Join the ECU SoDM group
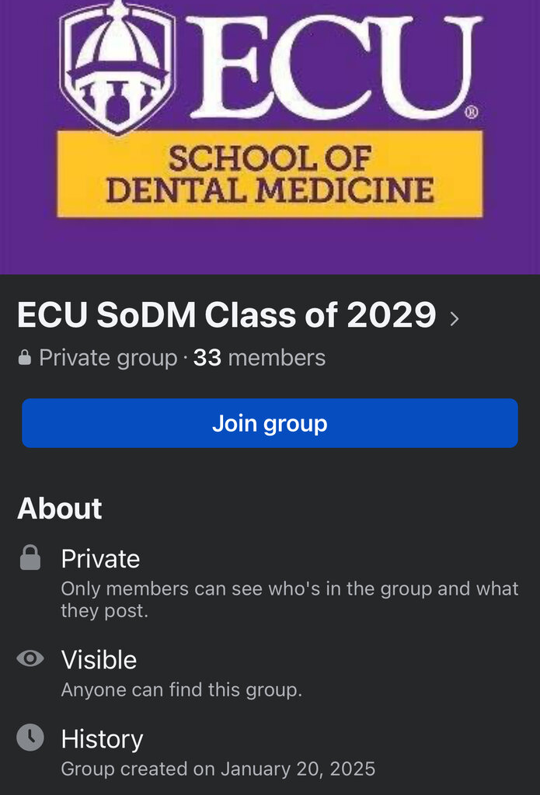Screen dimensions: 540x795 coord(270,423)
